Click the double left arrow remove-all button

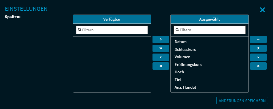pos(161,66)
